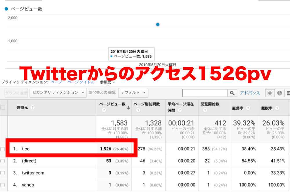Image resolution: width=290 pixels, height=192 pixels.
Task: Click the table search input field
Action: [x=205, y=93]
